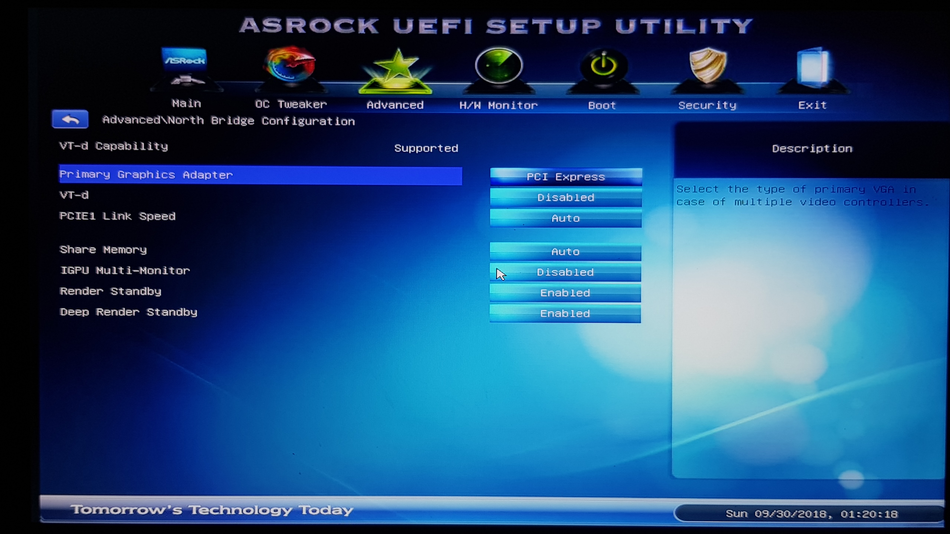
Task: Open the PCI Express value for Primary Graphics Adapter
Action: [x=566, y=177]
